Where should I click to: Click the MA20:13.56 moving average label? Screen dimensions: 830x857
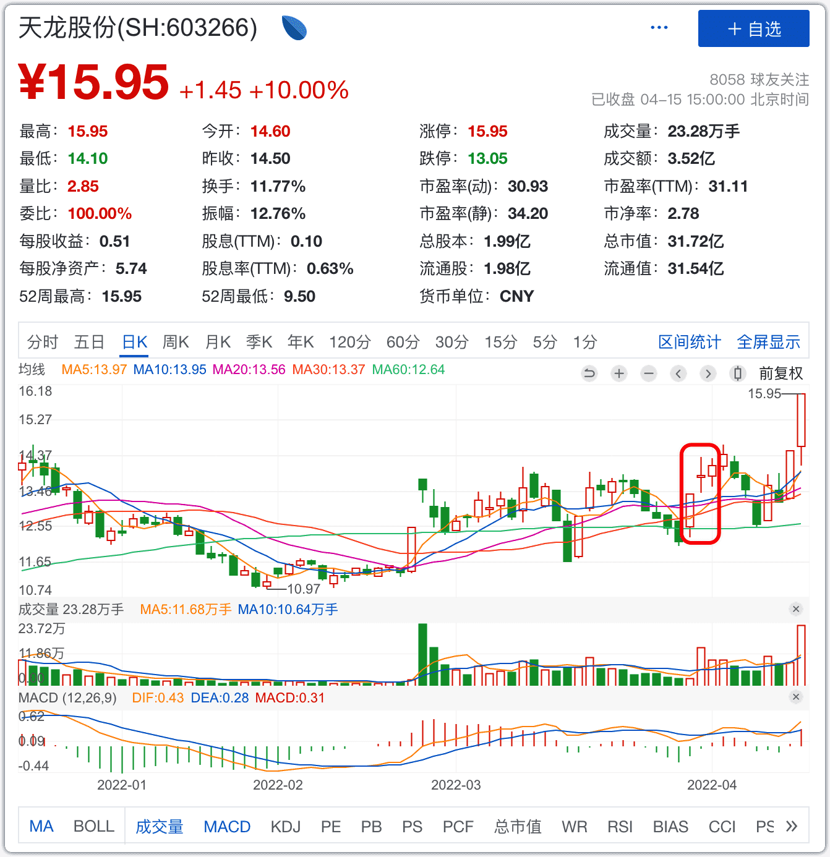249,370
